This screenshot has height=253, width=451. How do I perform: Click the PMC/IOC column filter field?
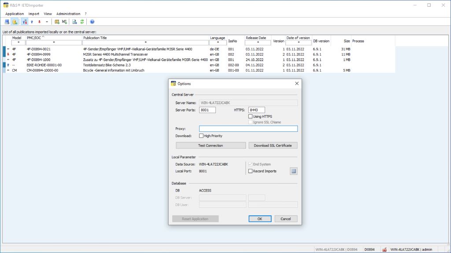click(54, 43)
